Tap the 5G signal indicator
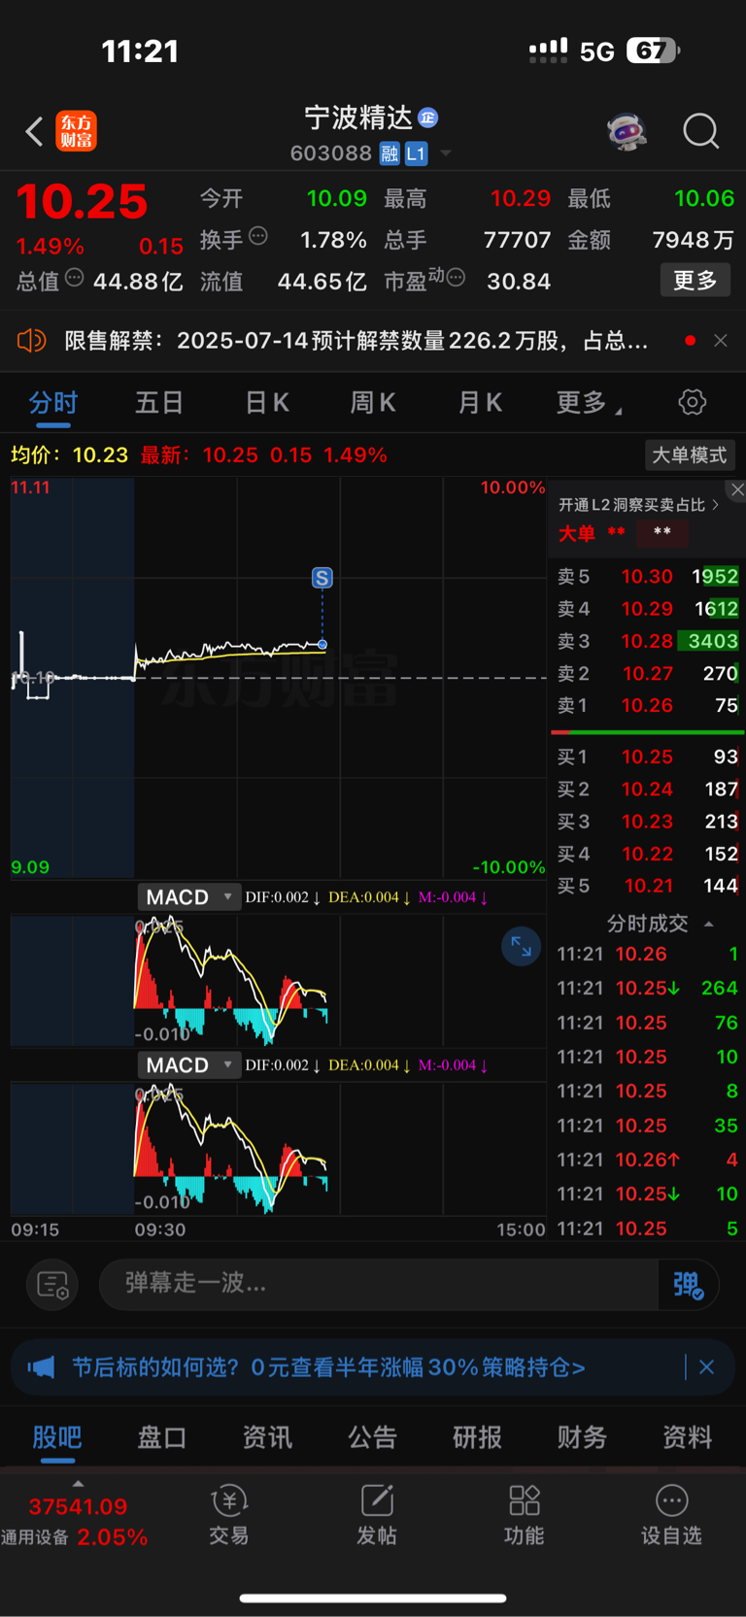Screen dimensions: 746x1617 click(x=596, y=51)
